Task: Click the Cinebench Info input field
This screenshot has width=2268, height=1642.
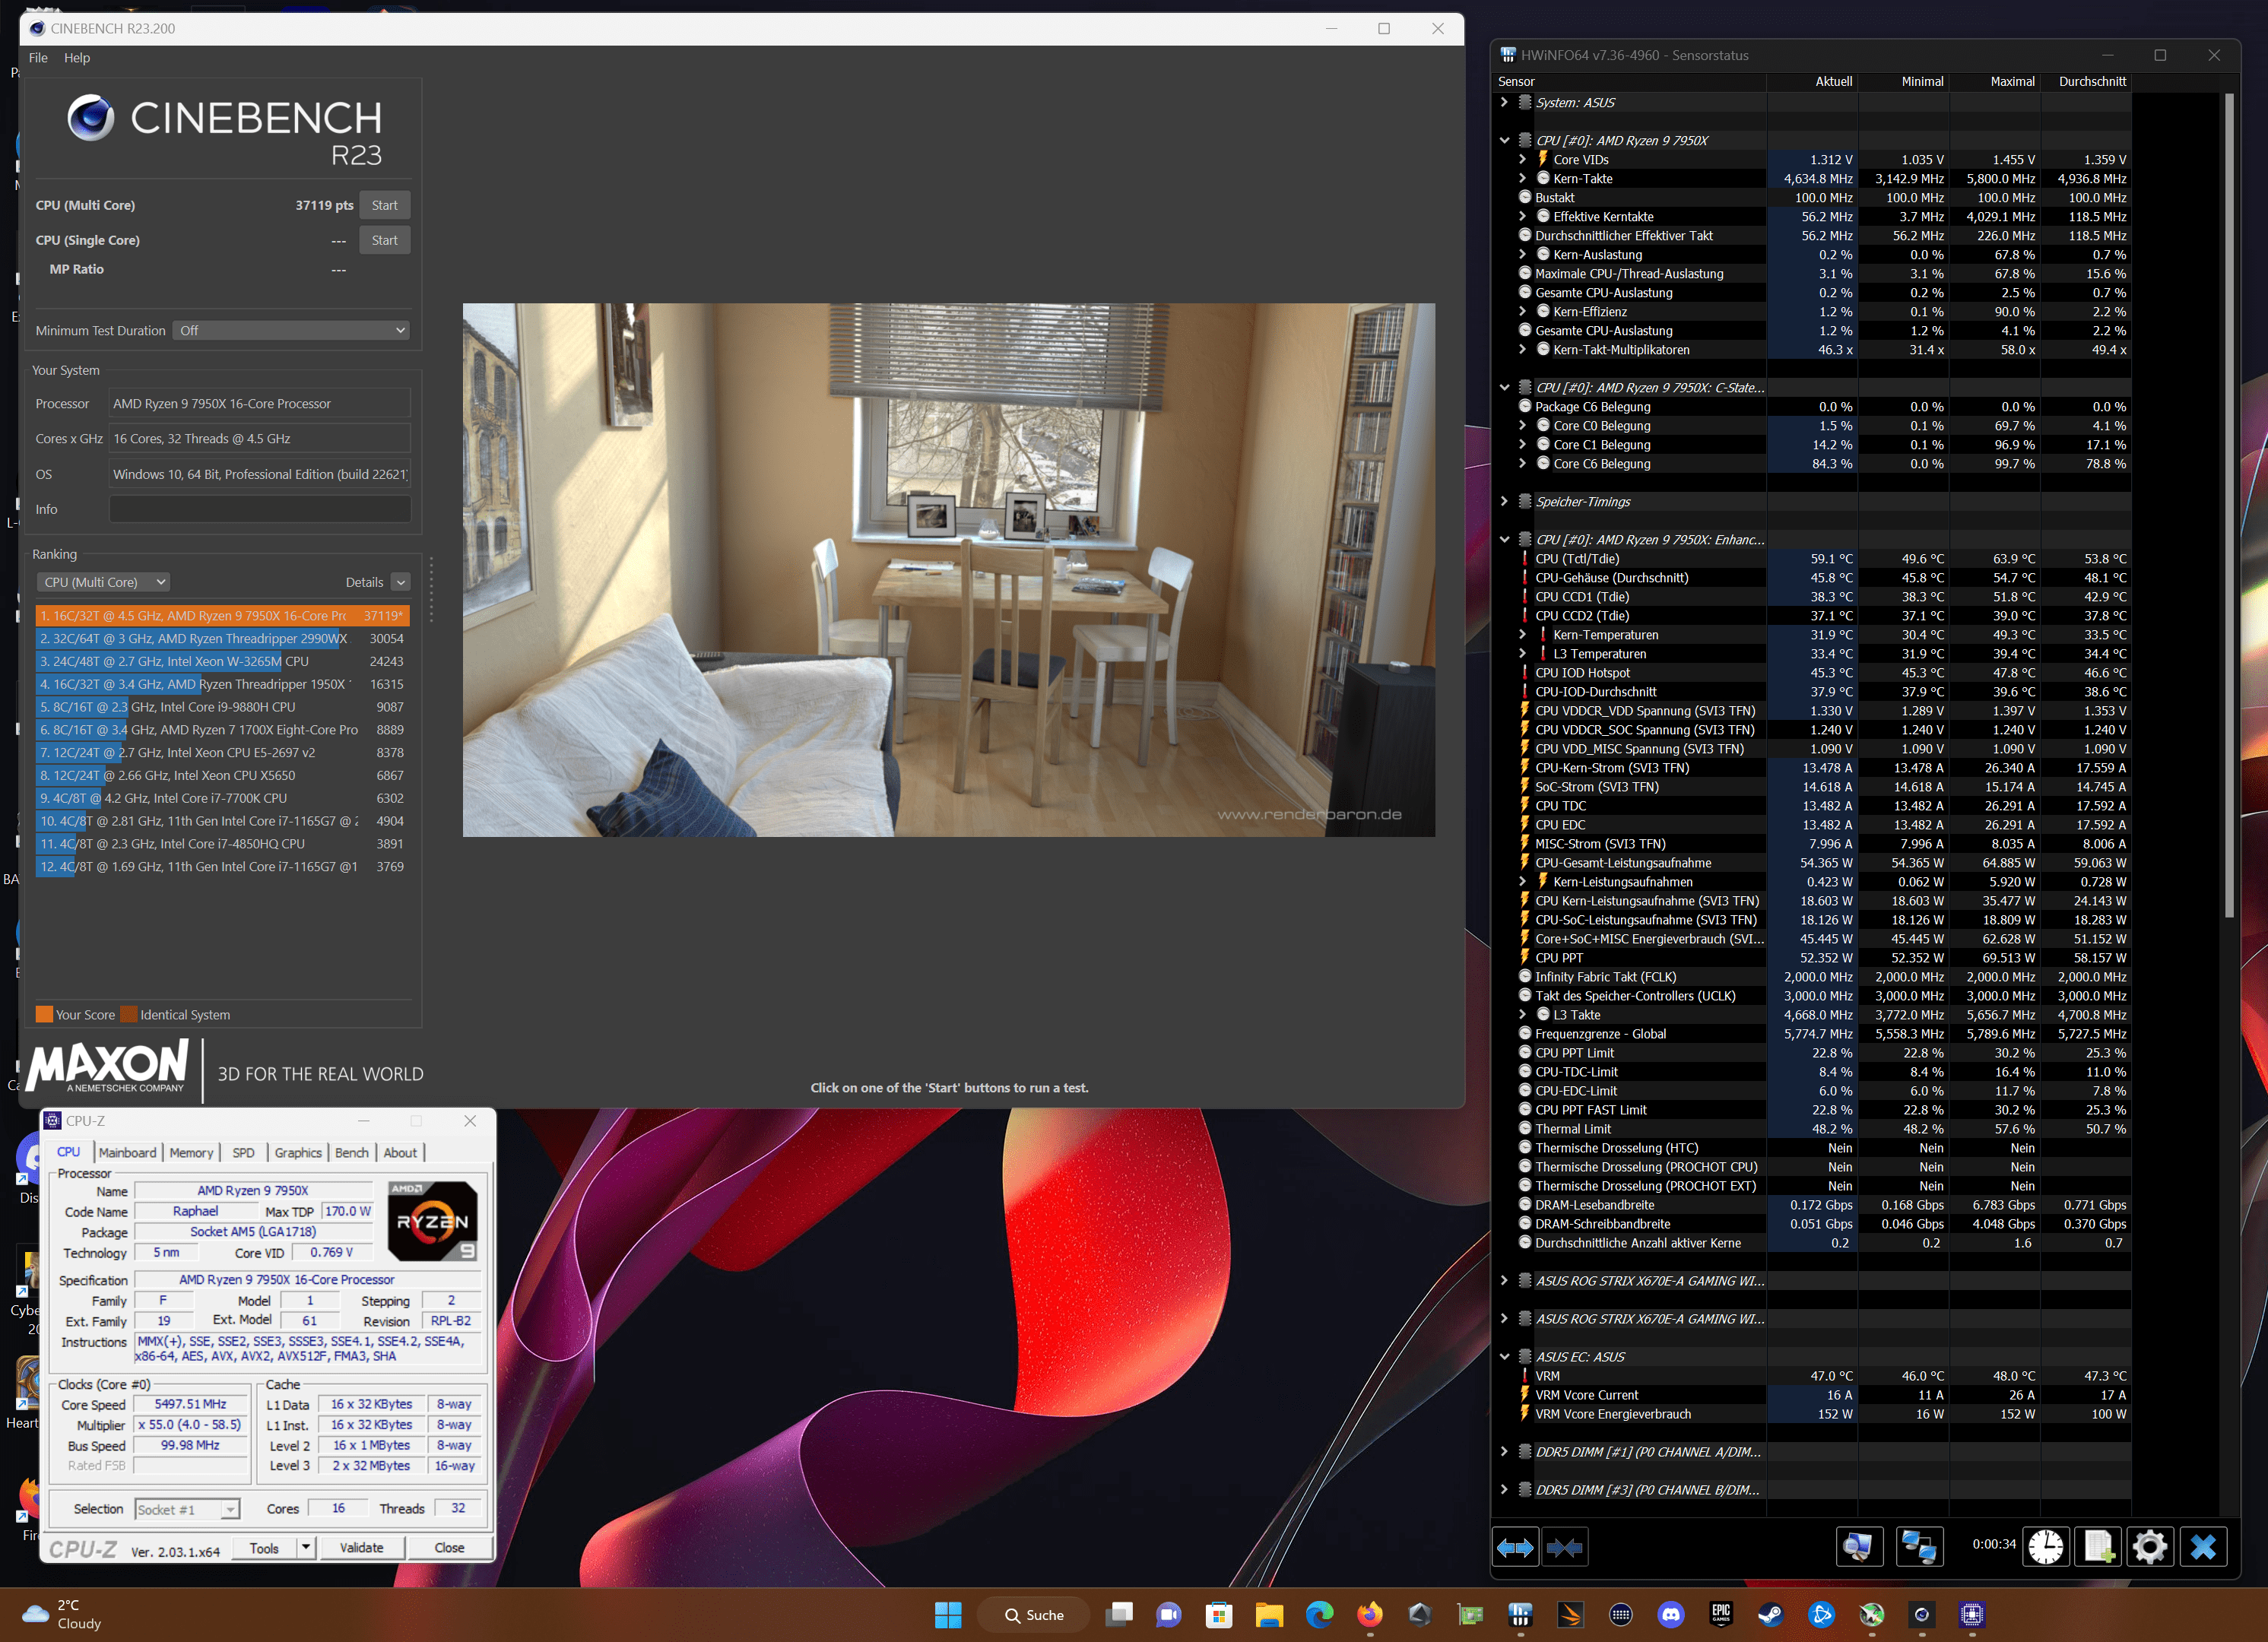Action: (259, 509)
